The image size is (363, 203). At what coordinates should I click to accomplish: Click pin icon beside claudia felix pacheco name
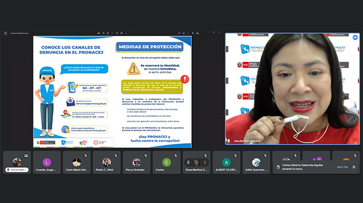229,141
